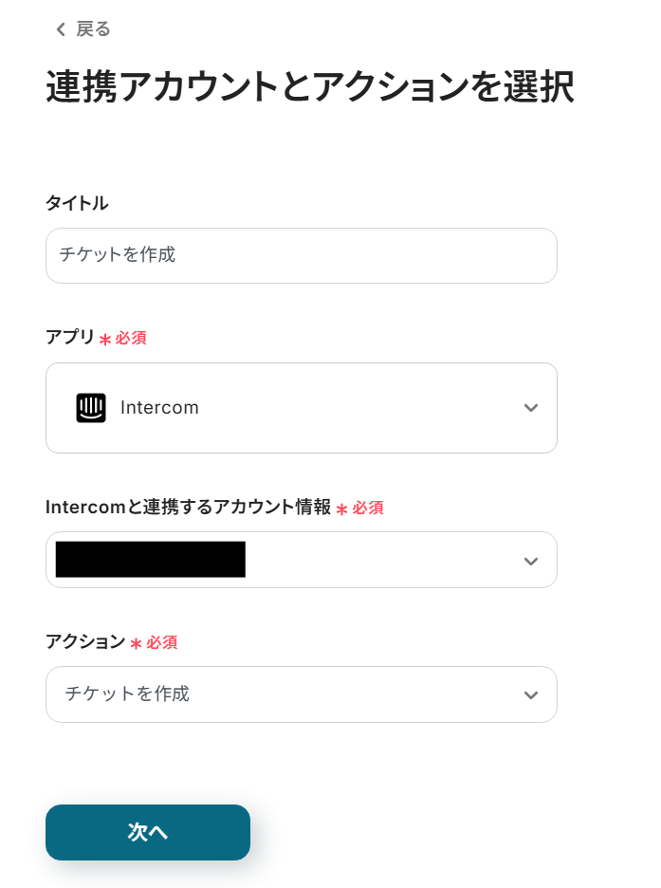This screenshot has height=888, width=661.
Task: Click the アクション field label
Action: (x=85, y=642)
